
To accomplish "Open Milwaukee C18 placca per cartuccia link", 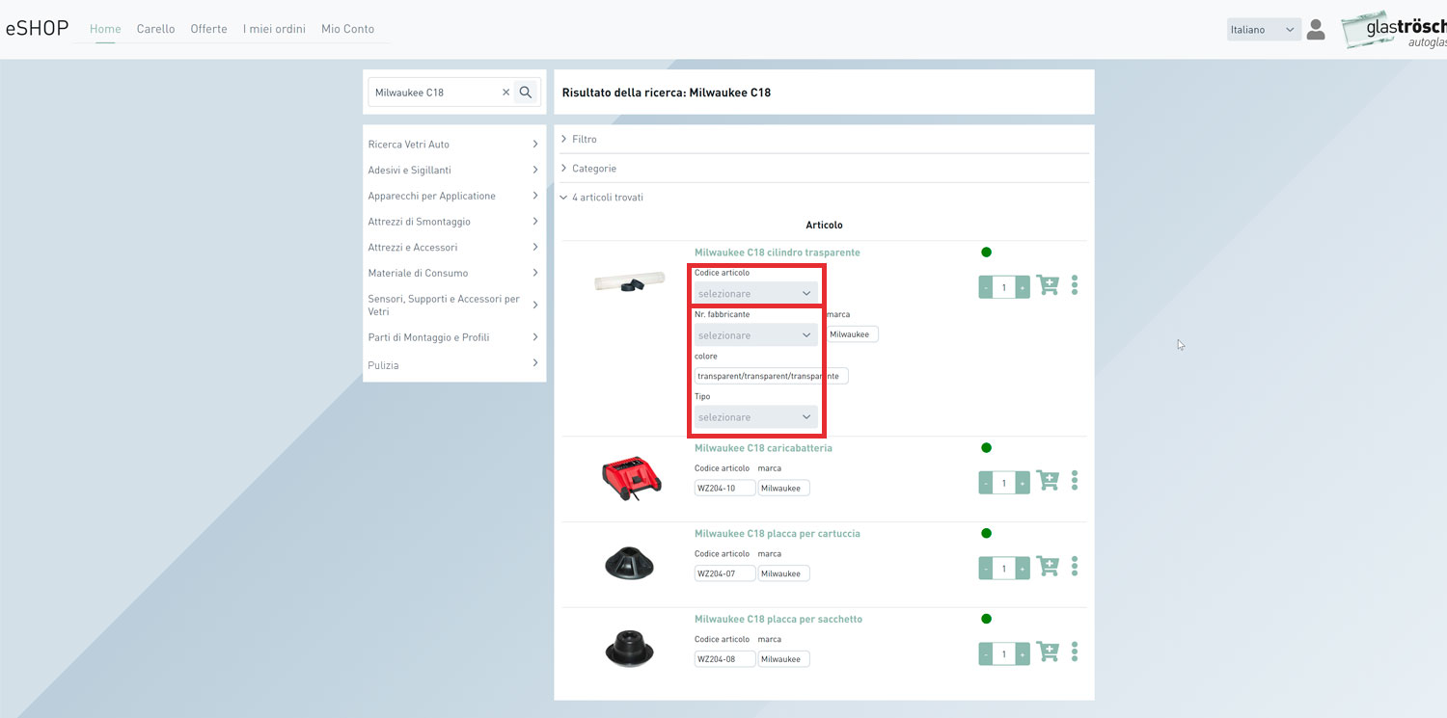I will [777, 534].
